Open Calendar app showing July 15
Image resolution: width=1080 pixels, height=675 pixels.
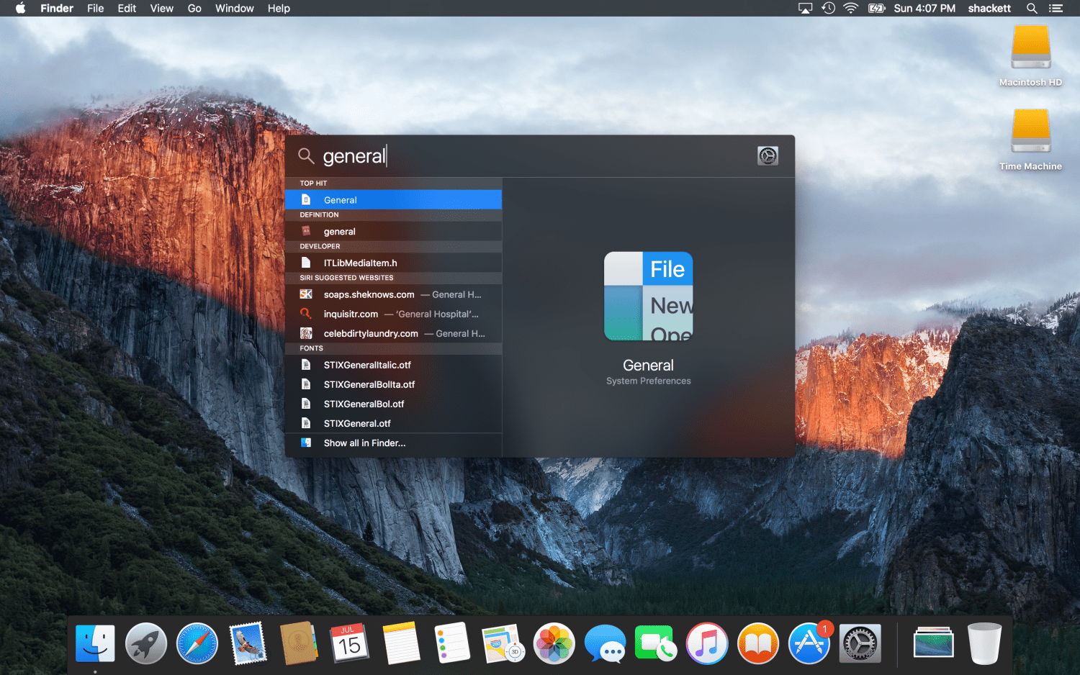[350, 643]
